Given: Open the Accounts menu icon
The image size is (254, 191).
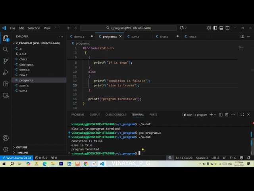Looking at the screenshot, I should (6, 138).
